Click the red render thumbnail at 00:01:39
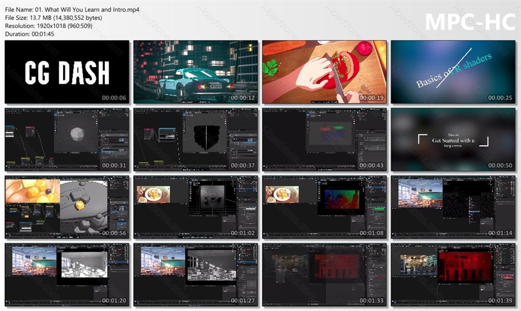521x311 pixels. [x=453, y=275]
